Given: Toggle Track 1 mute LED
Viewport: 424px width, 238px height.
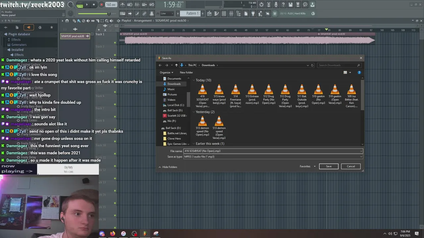Looking at the screenshot, I should (115, 43).
